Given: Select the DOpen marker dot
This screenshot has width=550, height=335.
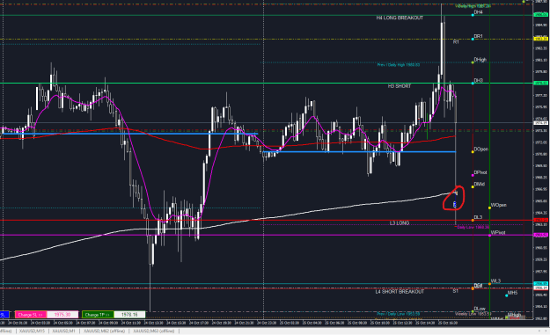Looking at the screenshot, I should [473, 152].
